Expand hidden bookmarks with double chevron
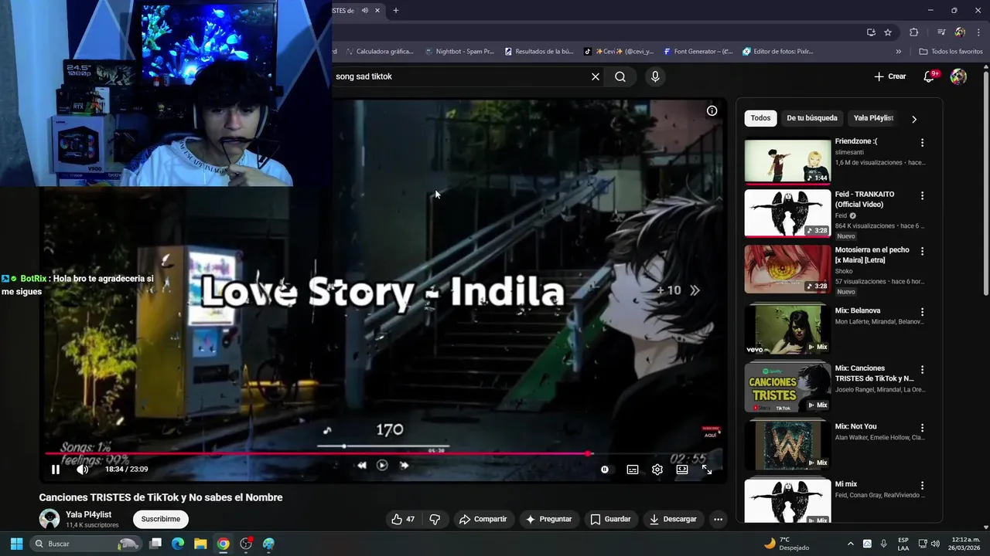 tap(898, 52)
